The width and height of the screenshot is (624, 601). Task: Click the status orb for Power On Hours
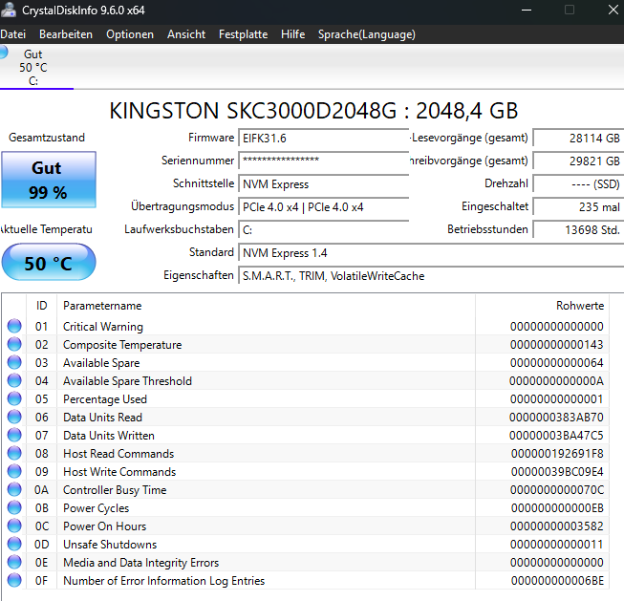pyautogui.click(x=14, y=526)
